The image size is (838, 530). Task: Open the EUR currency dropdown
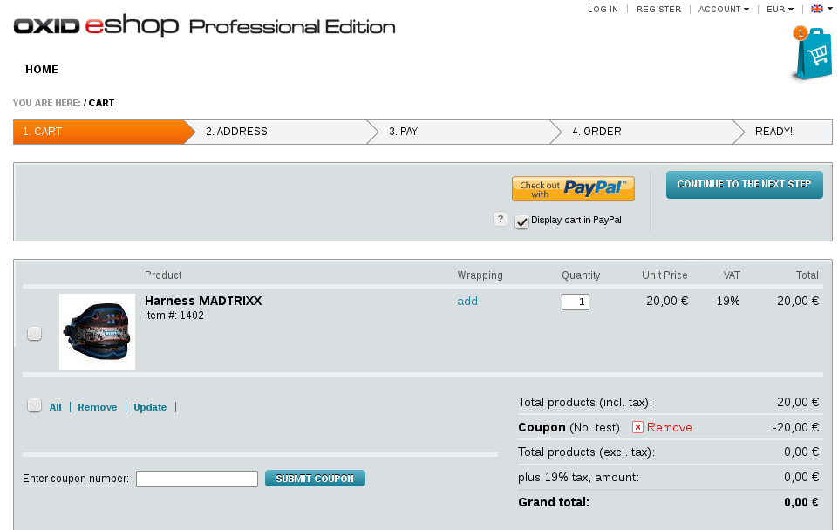click(x=780, y=10)
